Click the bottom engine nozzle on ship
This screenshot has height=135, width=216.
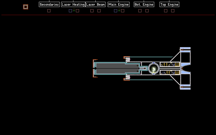185,87
